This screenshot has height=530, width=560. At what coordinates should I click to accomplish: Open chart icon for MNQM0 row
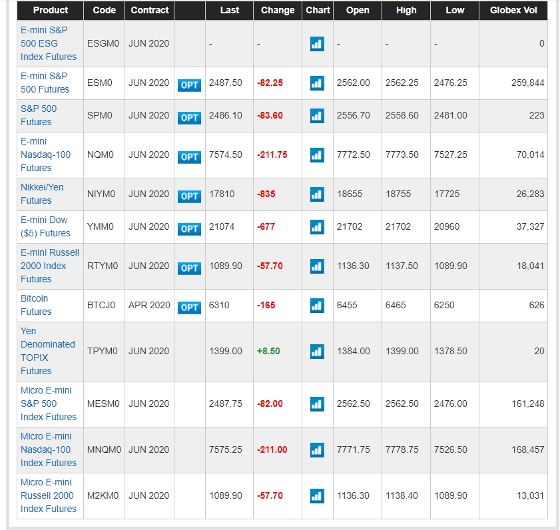[317, 450]
